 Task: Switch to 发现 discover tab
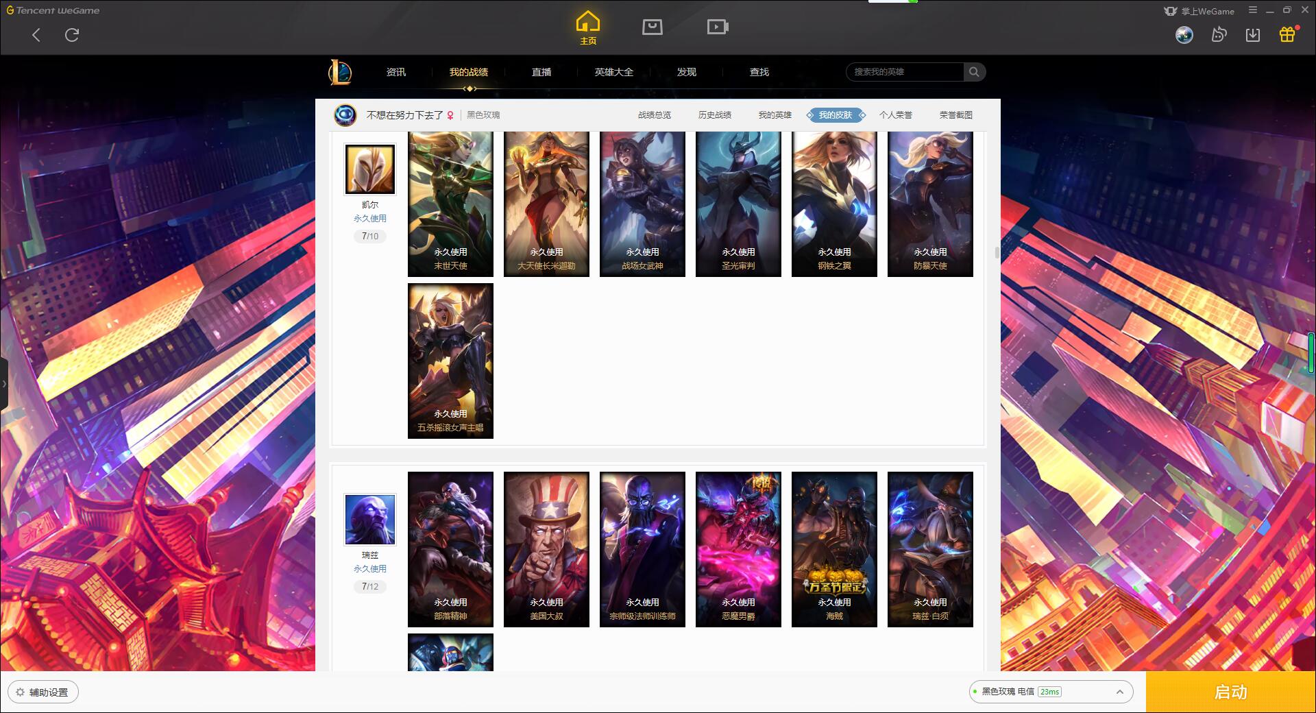pyautogui.click(x=687, y=72)
